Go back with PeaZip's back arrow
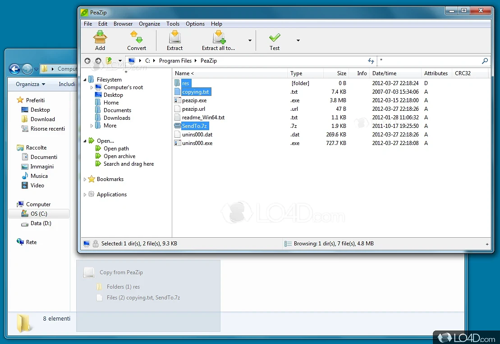Screen dimensions: 500x344 point(87,60)
